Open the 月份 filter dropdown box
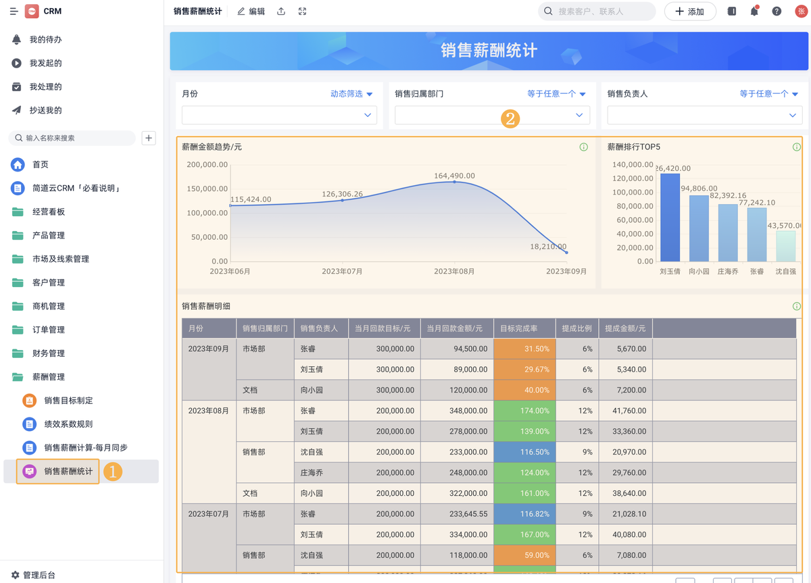The image size is (811, 583). pyautogui.click(x=278, y=116)
